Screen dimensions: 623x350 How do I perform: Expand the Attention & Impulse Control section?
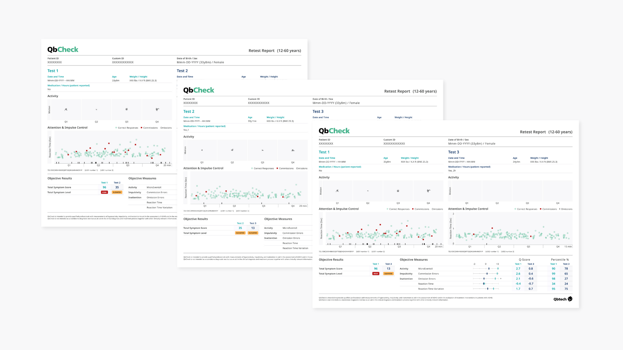[339, 209]
